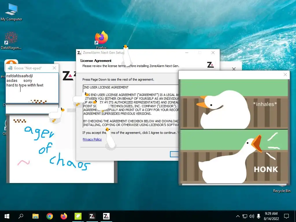
Task: Click the 'Recycle Bin' label
Action: pos(282,191)
